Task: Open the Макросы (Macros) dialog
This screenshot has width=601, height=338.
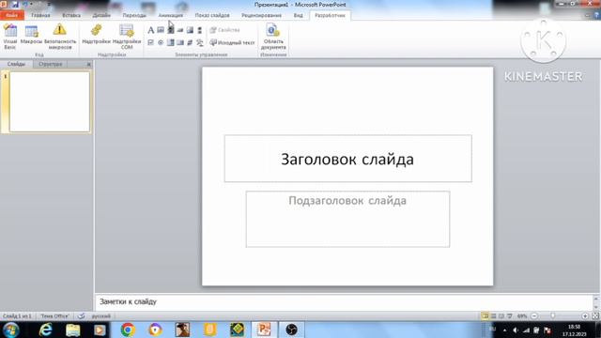Action: coord(31,35)
